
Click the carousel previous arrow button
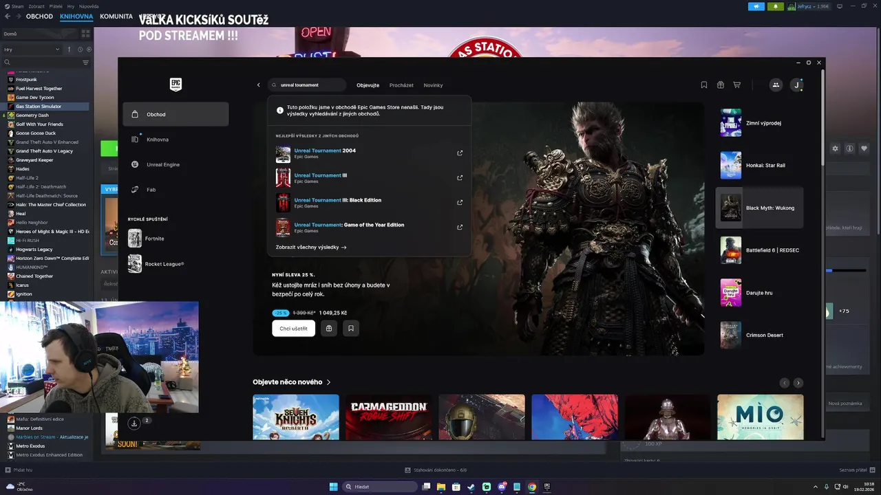click(x=784, y=382)
